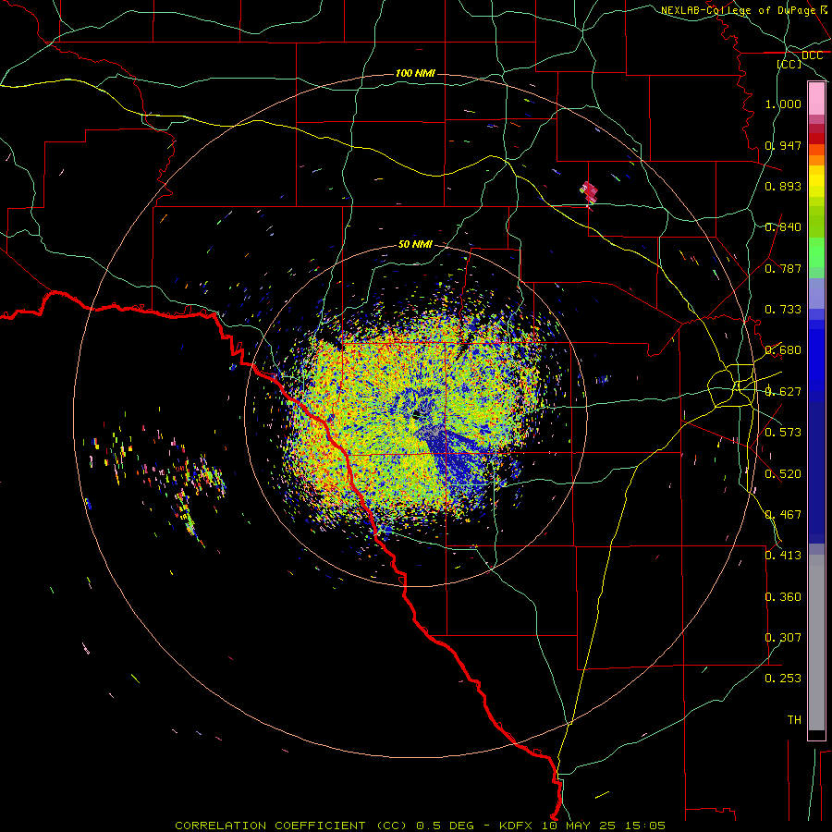Click the [CC] units label
The image size is (832, 832).
click(x=789, y=64)
